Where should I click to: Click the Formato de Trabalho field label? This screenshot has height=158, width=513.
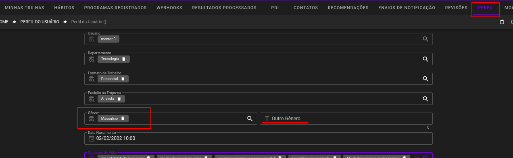tap(104, 73)
